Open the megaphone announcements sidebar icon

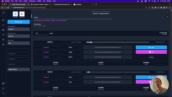point(3,35)
